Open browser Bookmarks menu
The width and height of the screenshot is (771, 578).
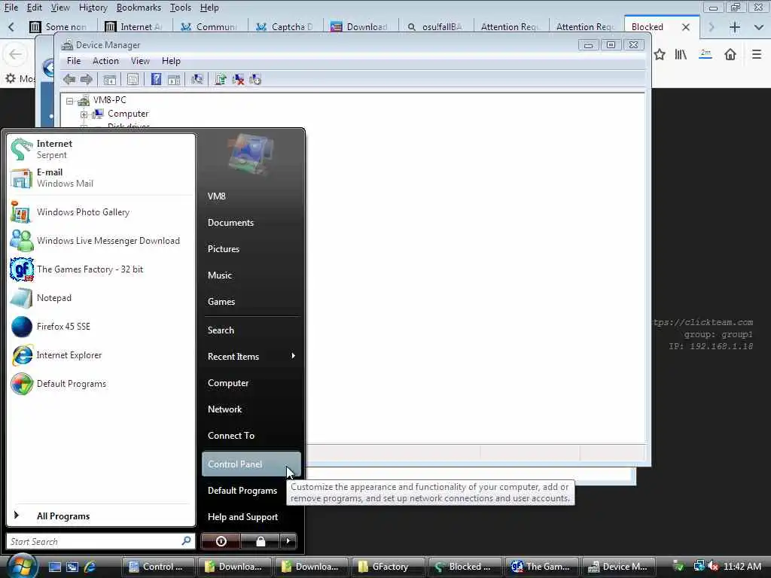click(139, 8)
